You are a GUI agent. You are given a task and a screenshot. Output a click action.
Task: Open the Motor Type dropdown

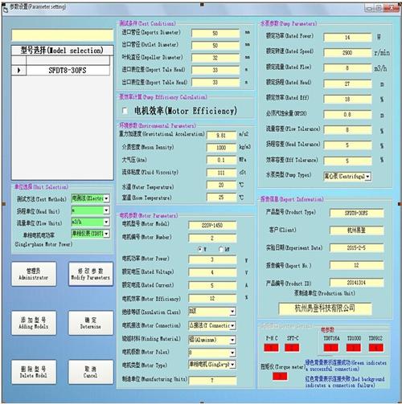[232, 365]
